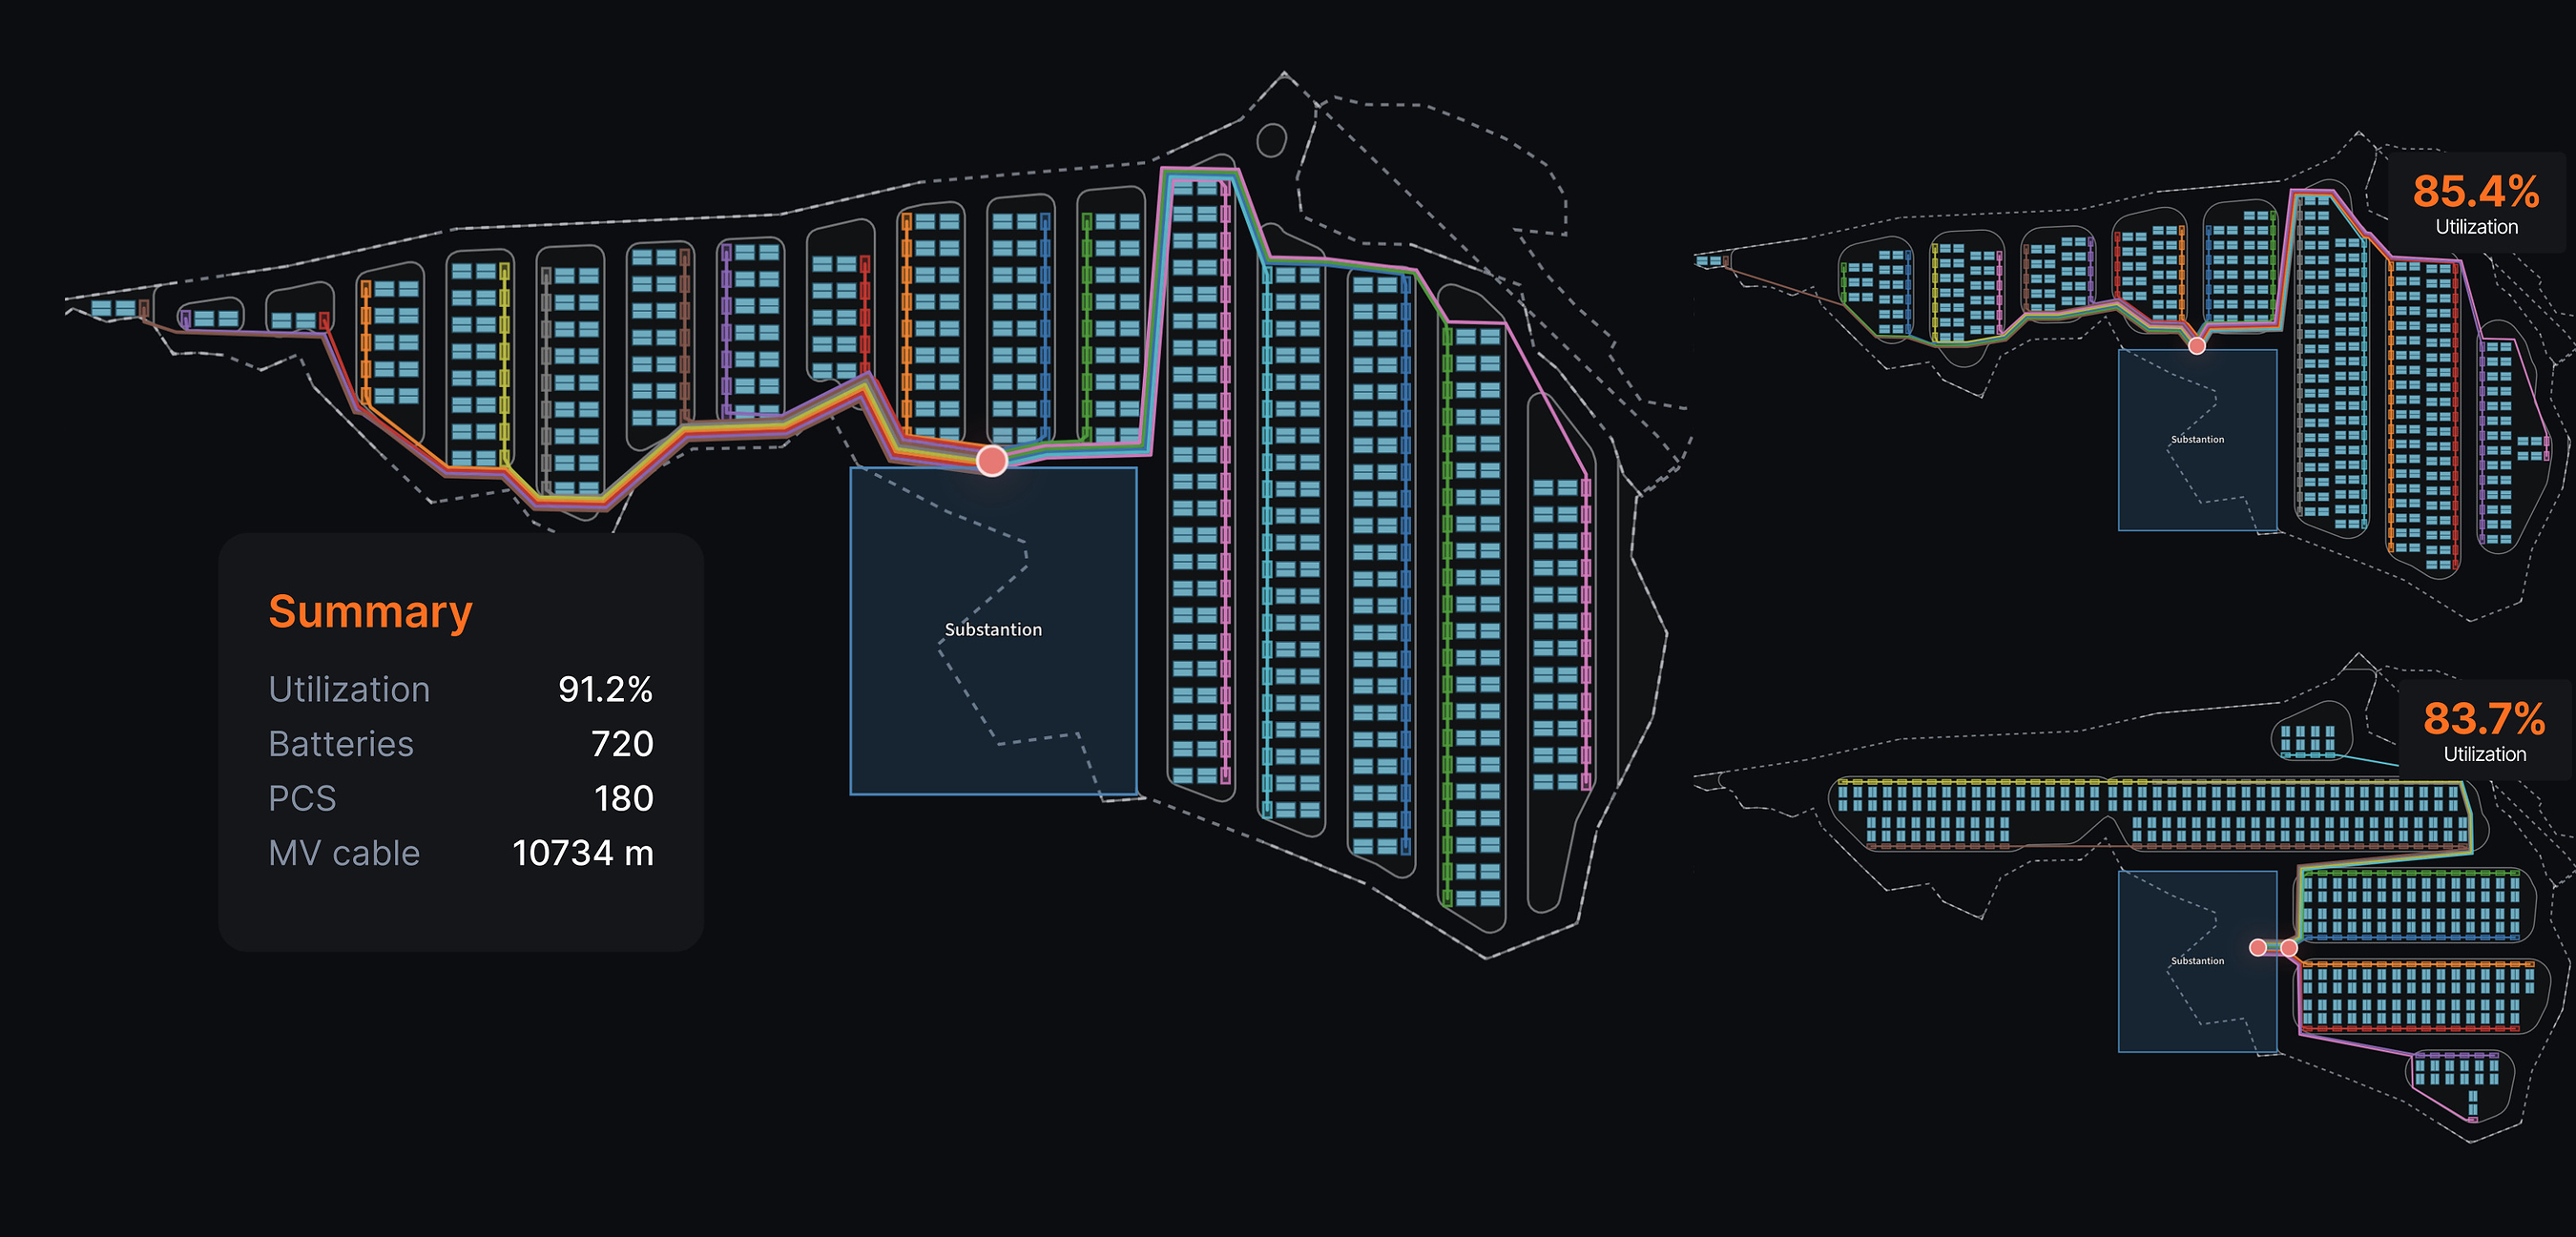Click the 720 batteries value
This screenshot has width=2576, height=1237.
pos(622,744)
